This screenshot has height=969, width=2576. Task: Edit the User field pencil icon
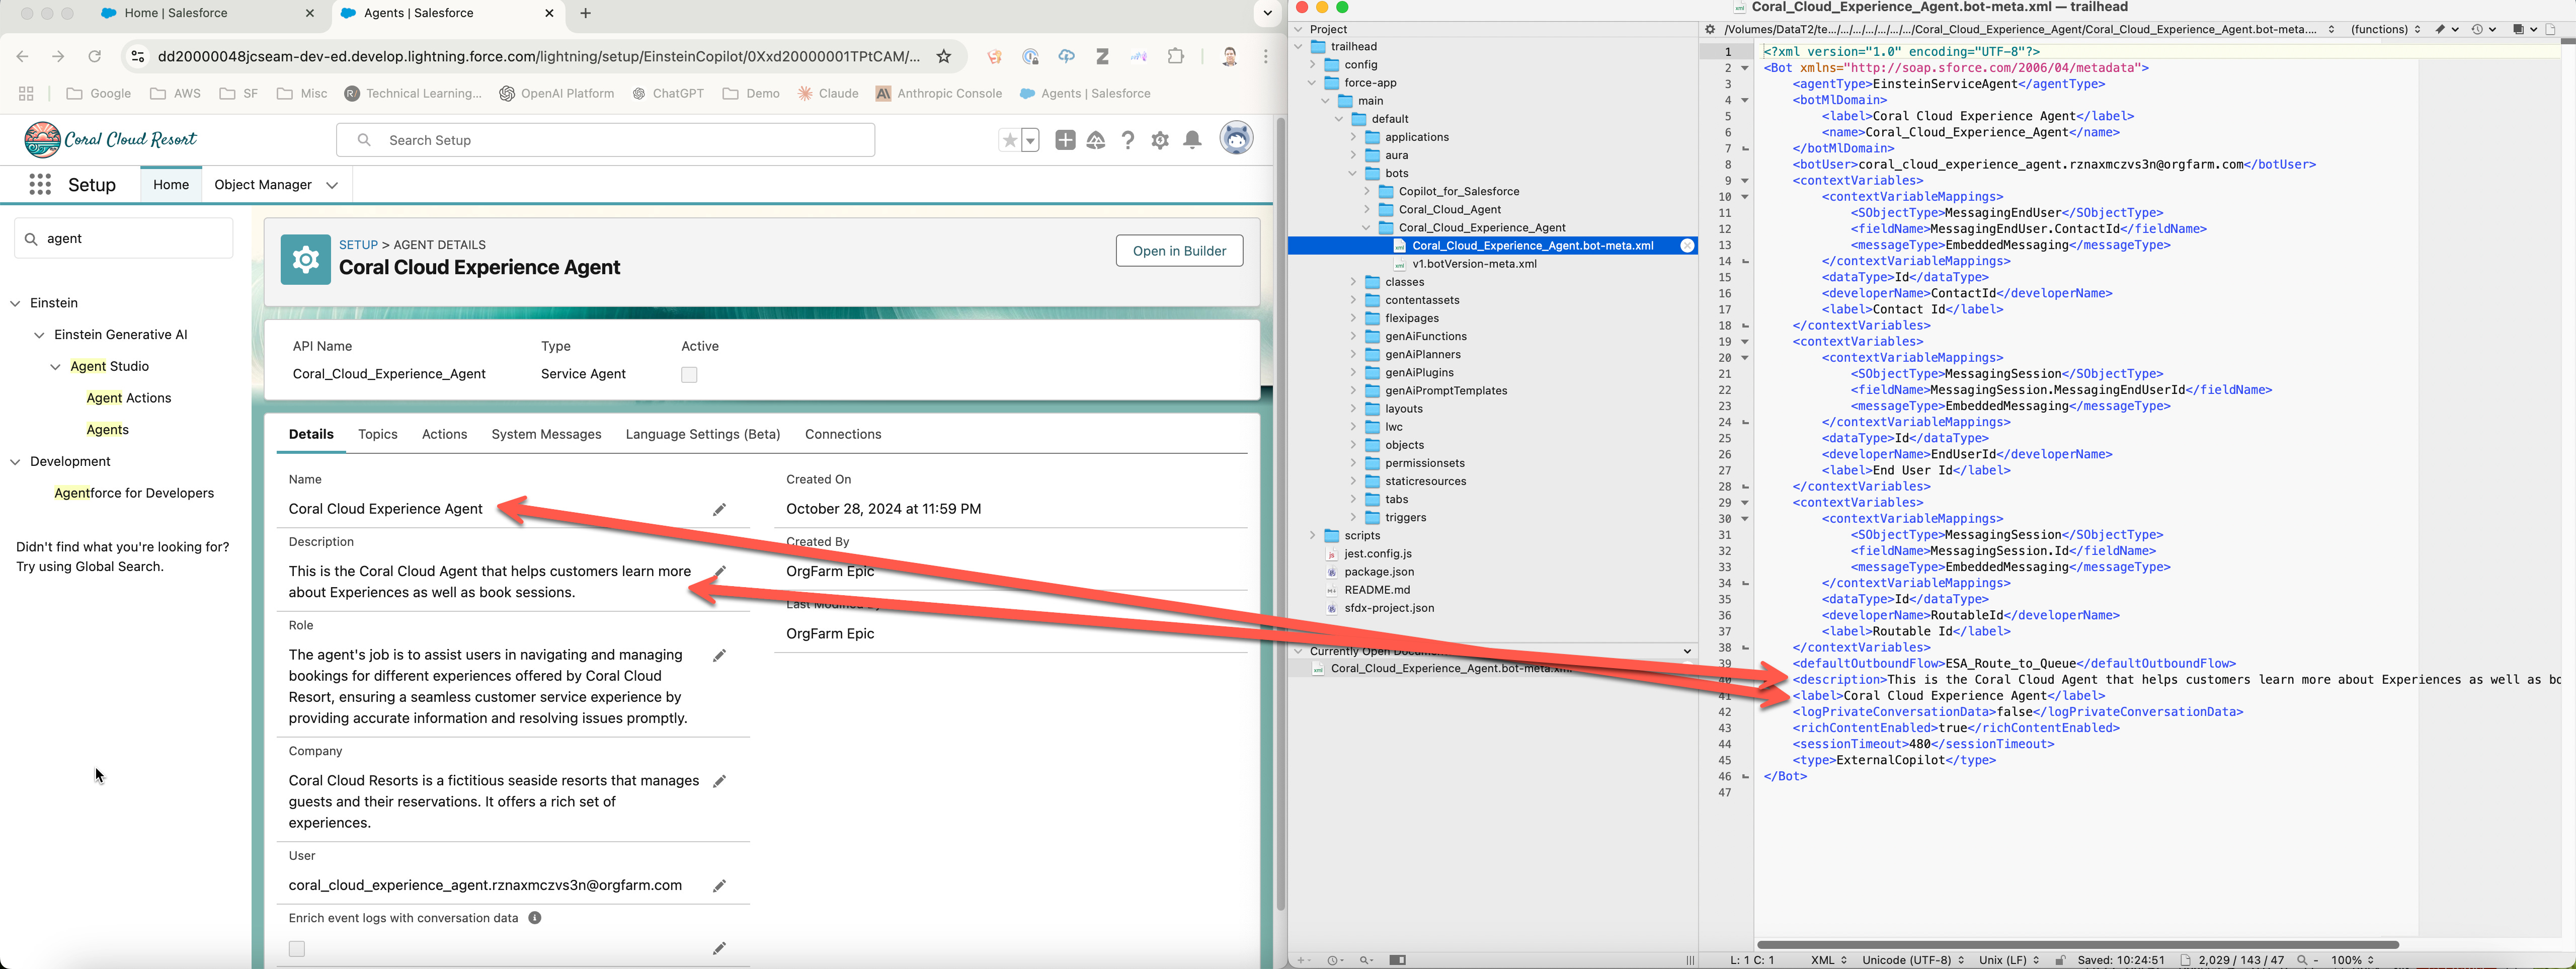[719, 886]
